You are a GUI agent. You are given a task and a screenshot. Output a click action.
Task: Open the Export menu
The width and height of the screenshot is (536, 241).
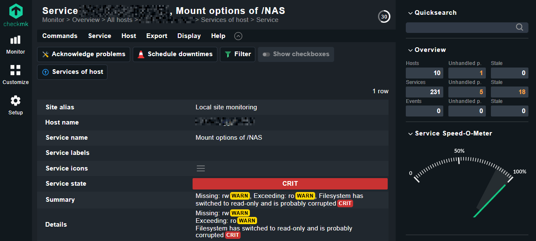coord(157,36)
